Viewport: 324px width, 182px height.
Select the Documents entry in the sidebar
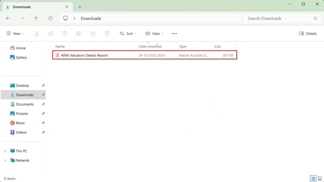click(25, 104)
